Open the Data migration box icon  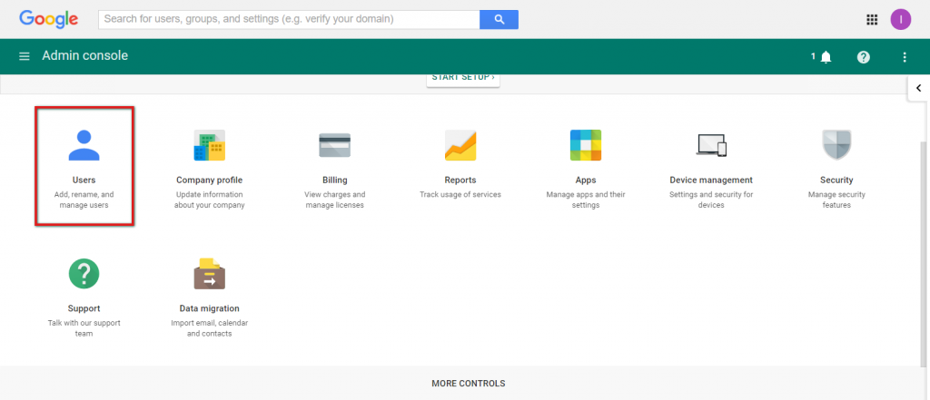pyautogui.click(x=210, y=274)
